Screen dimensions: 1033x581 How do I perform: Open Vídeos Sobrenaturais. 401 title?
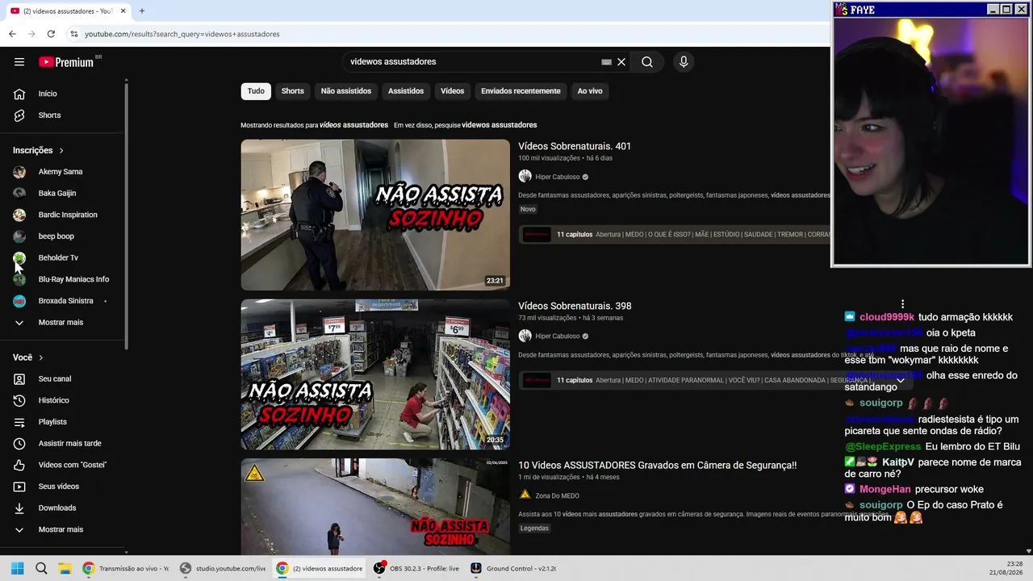coord(575,146)
